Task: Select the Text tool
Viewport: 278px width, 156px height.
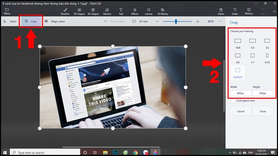Action: pyautogui.click(x=121, y=11)
